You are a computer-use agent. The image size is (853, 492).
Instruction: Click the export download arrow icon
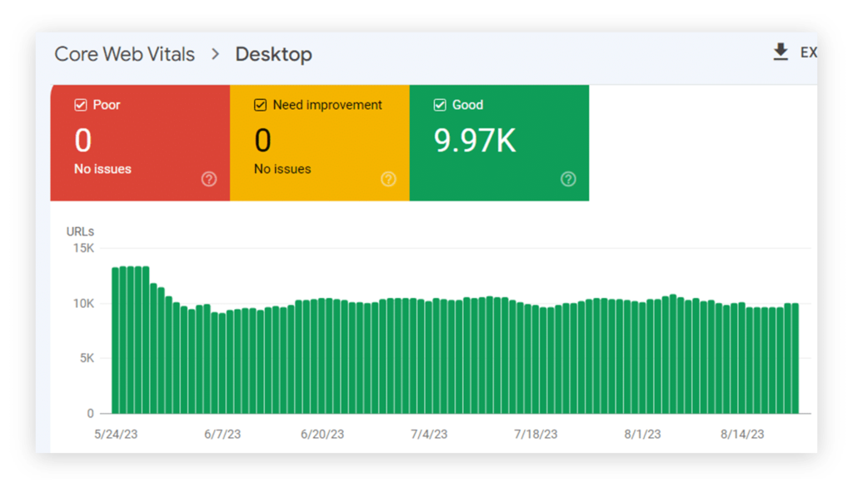pos(781,52)
